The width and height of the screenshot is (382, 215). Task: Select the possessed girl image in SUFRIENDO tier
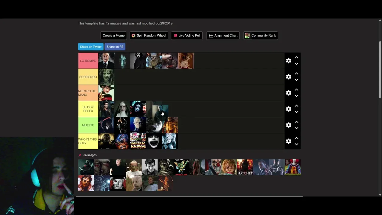106,77
